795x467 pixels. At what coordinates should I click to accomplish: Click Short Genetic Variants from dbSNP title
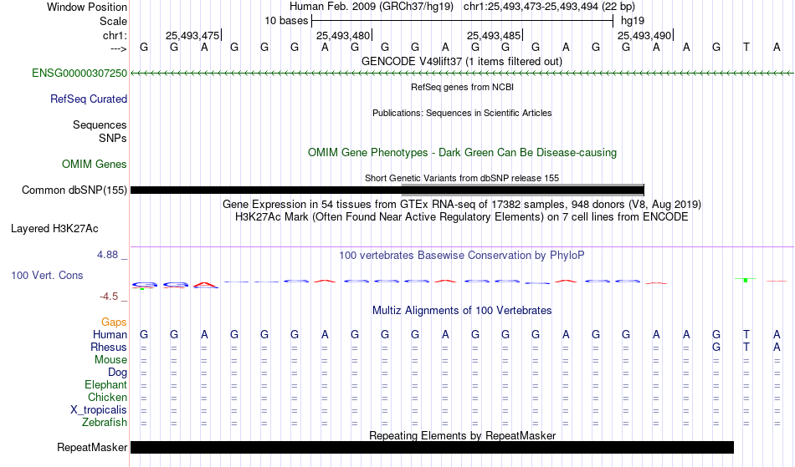(x=462, y=178)
